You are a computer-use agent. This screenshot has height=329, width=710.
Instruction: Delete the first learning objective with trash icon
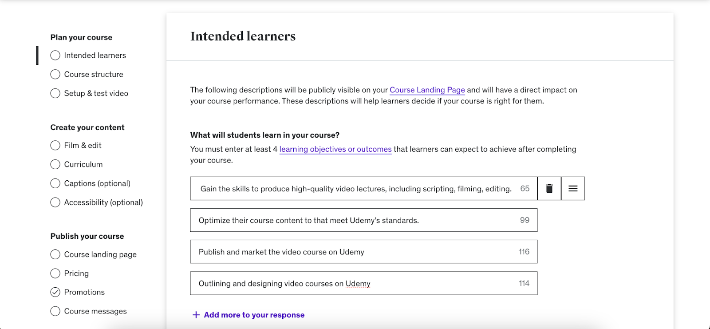click(549, 189)
